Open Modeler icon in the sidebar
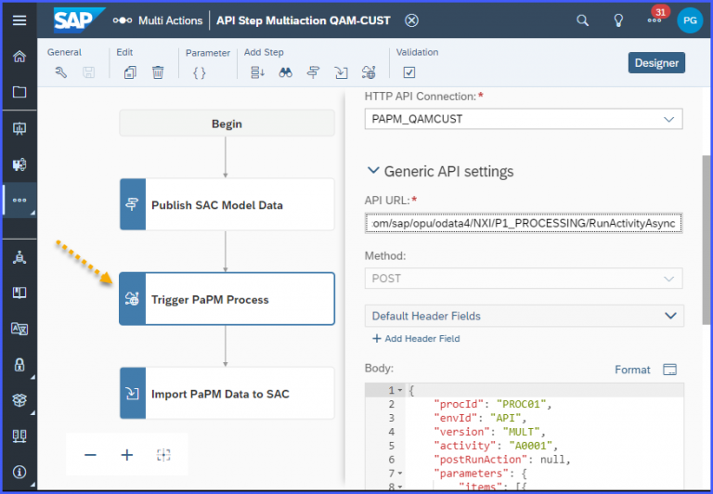Image resolution: width=713 pixels, height=494 pixels. tap(19, 257)
